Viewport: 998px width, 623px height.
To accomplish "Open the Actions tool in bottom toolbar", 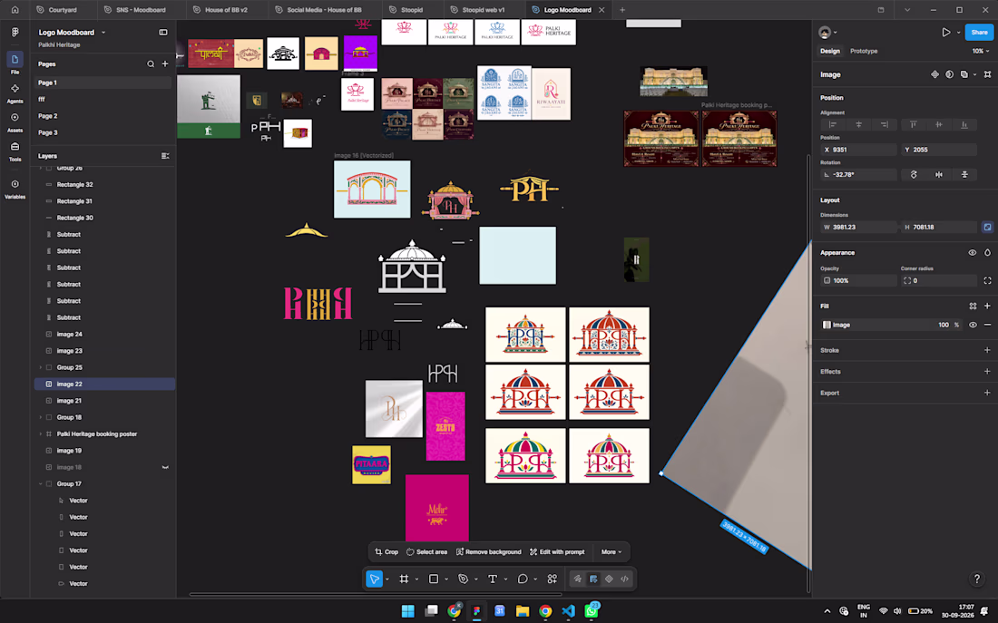I will click(552, 579).
